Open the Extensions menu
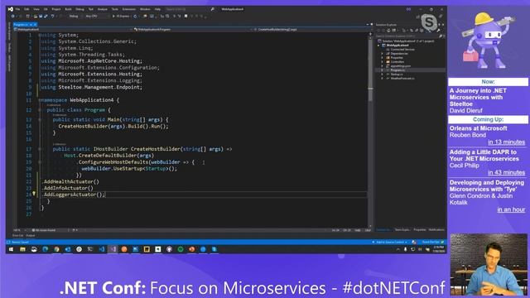This screenshot has height=298, width=530. [129, 9]
